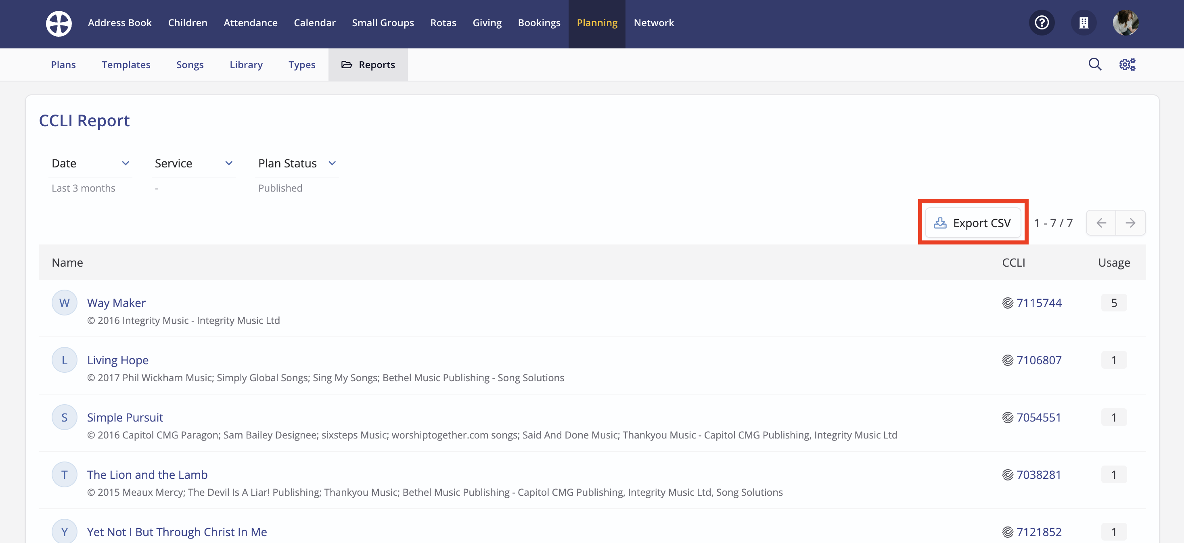Open the Calendar module
This screenshot has height=543, width=1184.
315,23
